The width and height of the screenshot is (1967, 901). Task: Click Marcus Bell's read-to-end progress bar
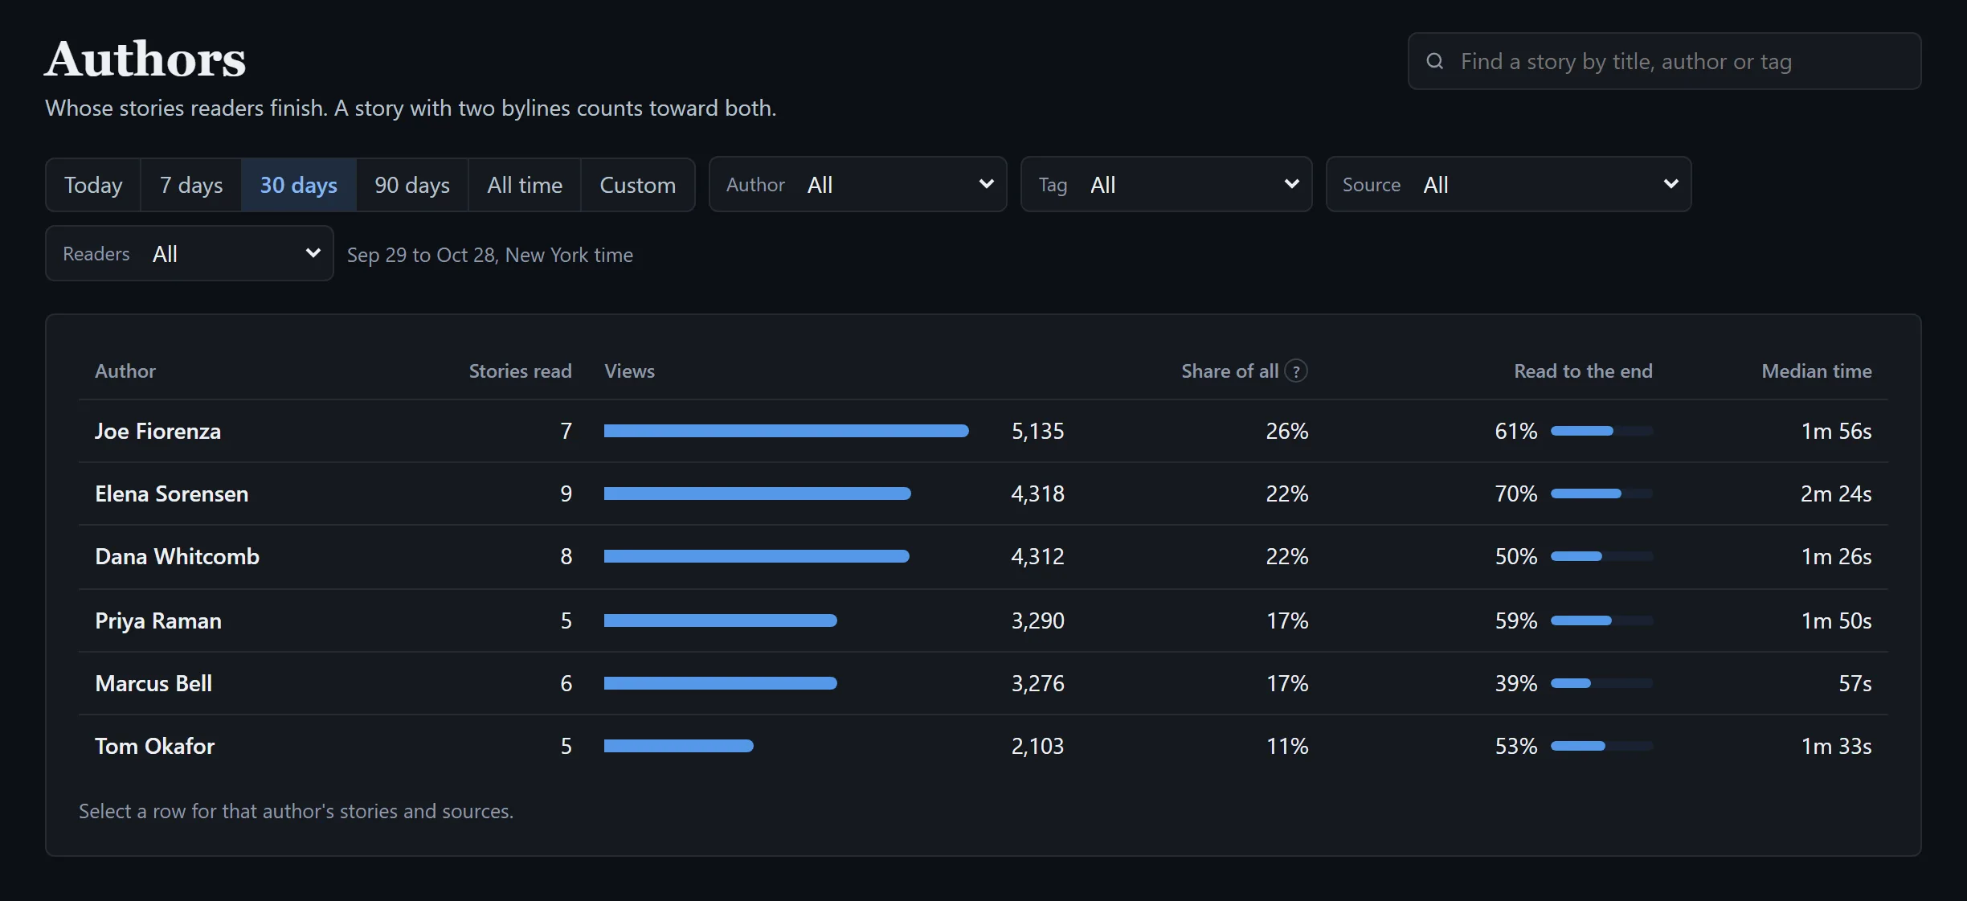(1601, 683)
